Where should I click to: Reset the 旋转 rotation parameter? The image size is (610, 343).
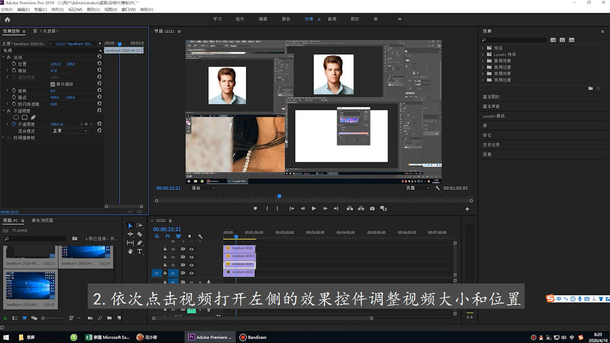pos(99,91)
